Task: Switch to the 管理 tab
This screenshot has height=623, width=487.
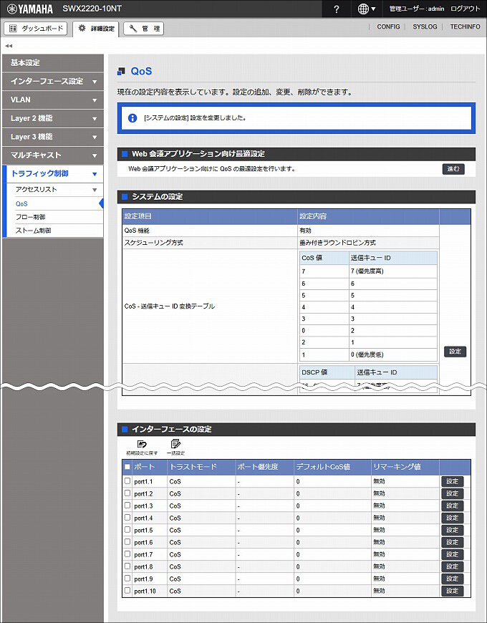Action: tap(144, 29)
